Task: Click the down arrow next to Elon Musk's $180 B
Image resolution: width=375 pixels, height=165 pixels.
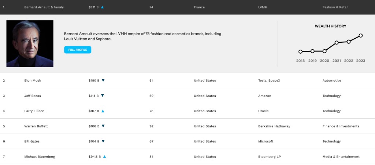Action: pyautogui.click(x=103, y=80)
